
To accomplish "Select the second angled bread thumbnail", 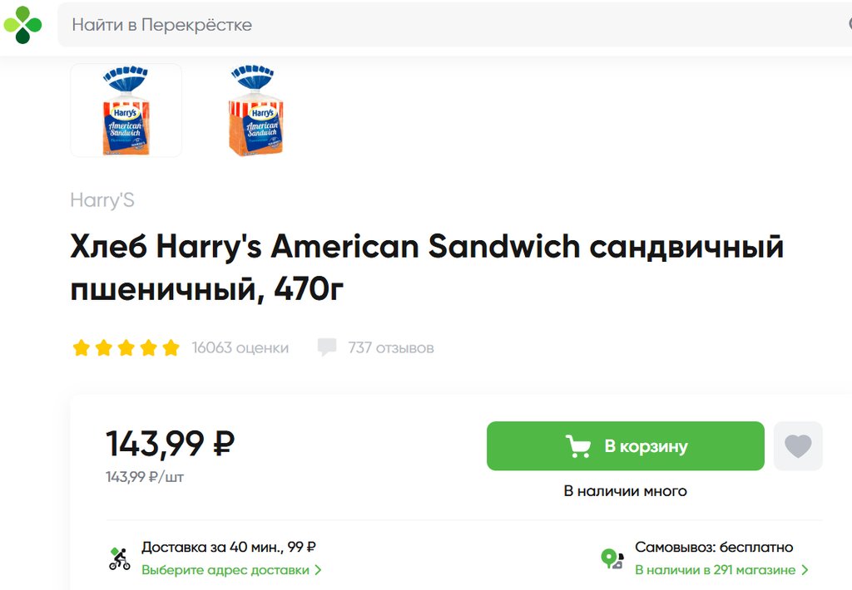I will [255, 111].
